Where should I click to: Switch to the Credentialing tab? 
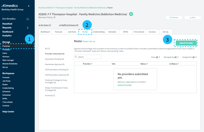point(99,32)
